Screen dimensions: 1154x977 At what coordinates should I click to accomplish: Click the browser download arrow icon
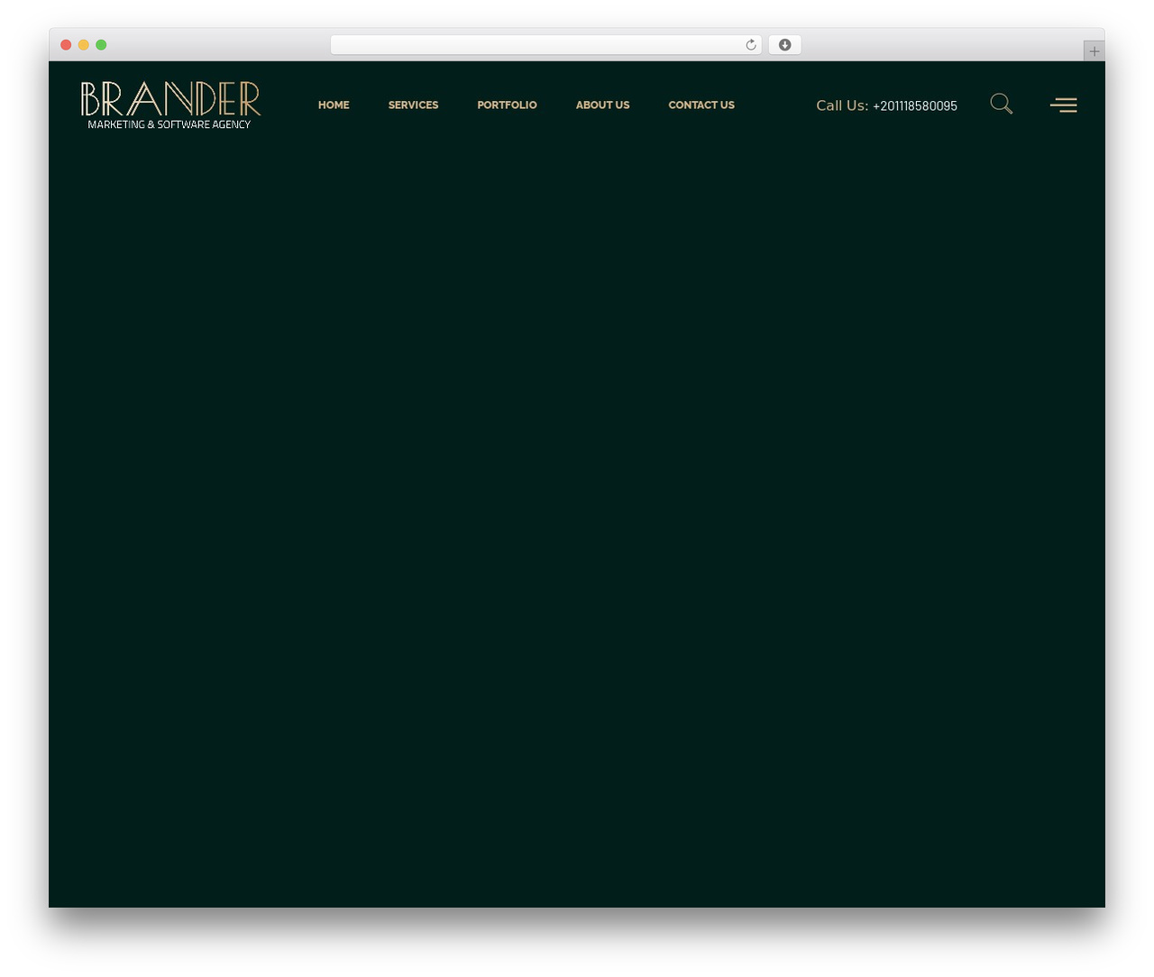[784, 45]
